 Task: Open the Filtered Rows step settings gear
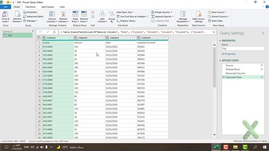(x=261, y=69)
